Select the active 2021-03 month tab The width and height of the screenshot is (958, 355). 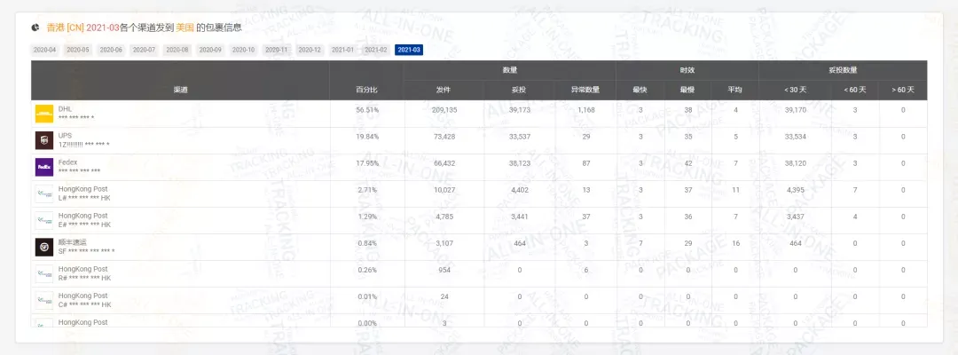click(409, 50)
